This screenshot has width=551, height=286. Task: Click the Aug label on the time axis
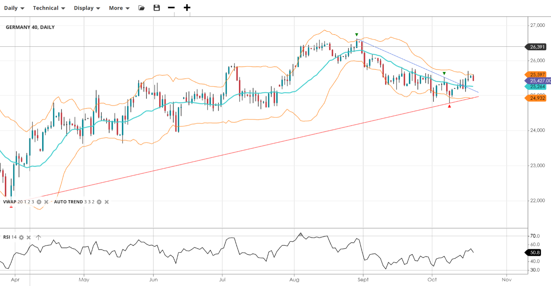294,281
